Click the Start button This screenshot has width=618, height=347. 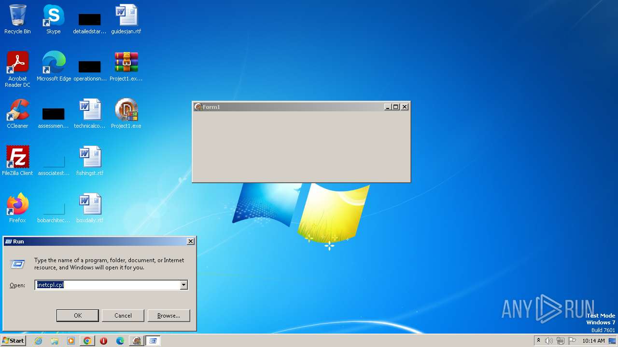point(13,341)
